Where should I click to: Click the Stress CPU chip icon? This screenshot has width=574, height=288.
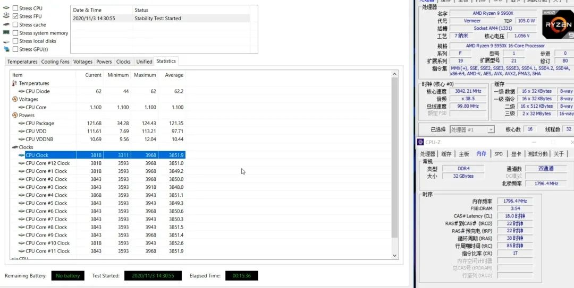(x=6, y=7)
